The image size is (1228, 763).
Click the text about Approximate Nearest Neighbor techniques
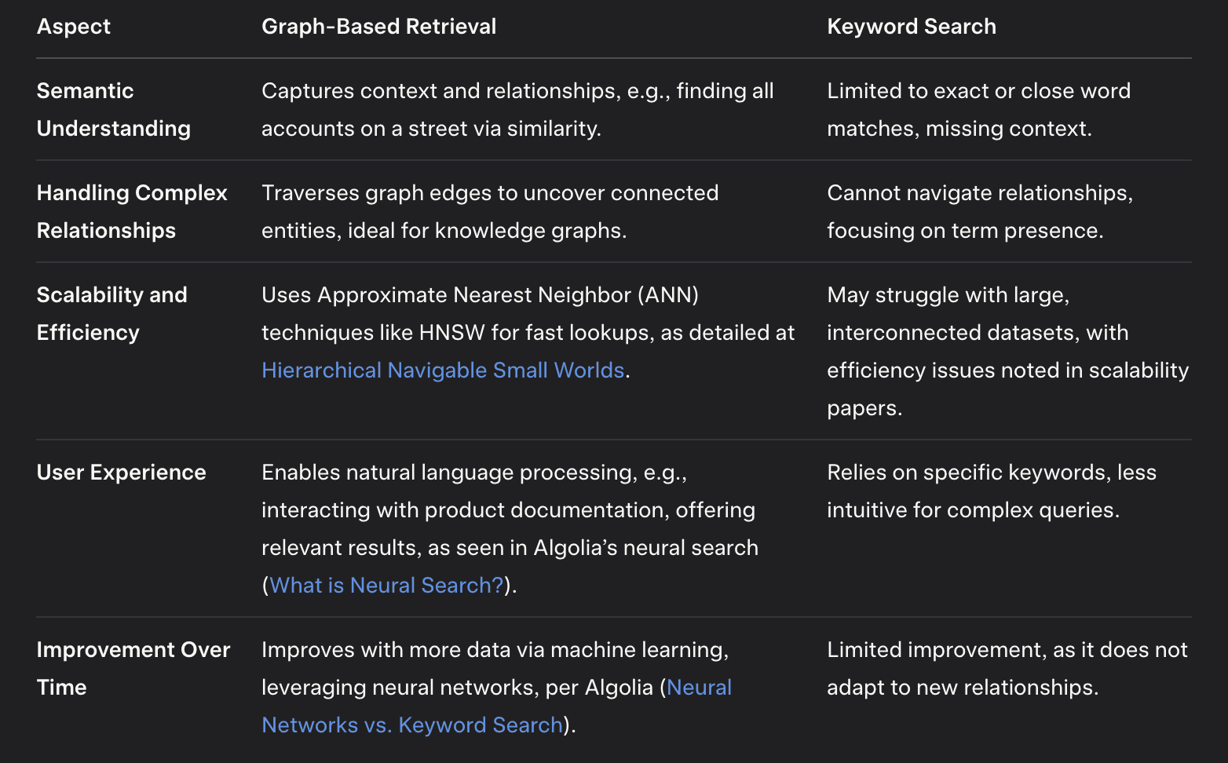coord(528,332)
